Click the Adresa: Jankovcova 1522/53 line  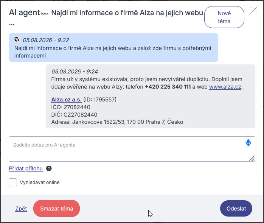click(x=117, y=122)
